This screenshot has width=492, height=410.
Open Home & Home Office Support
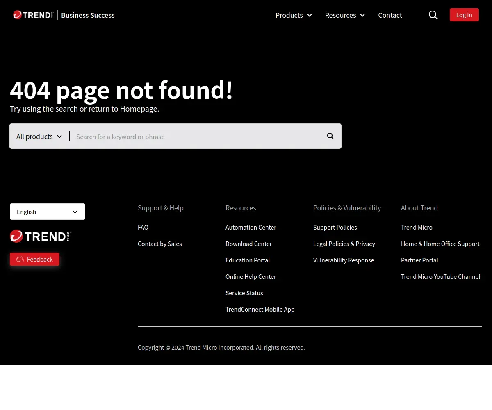tap(440, 244)
